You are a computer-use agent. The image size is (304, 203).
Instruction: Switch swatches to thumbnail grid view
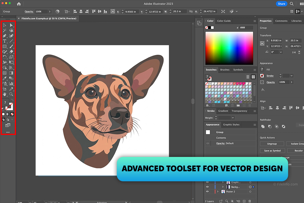pos(253,77)
